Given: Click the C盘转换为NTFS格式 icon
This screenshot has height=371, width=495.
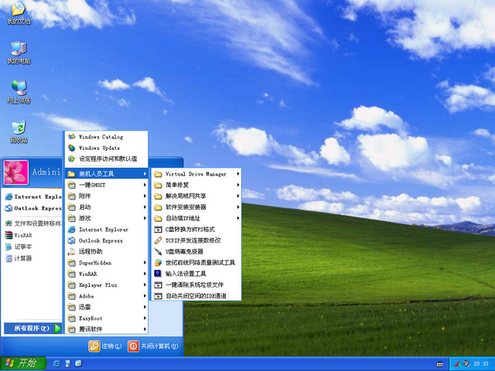Looking at the screenshot, I should tap(158, 230).
